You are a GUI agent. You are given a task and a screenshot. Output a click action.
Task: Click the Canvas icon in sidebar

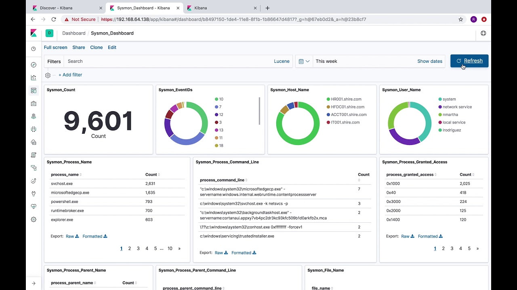[x=34, y=104]
